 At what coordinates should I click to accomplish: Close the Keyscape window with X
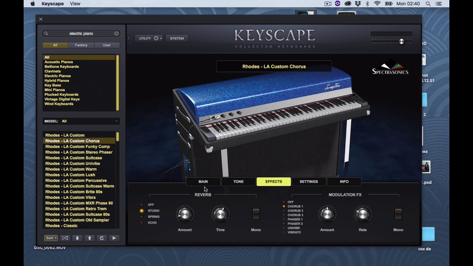click(41, 19)
